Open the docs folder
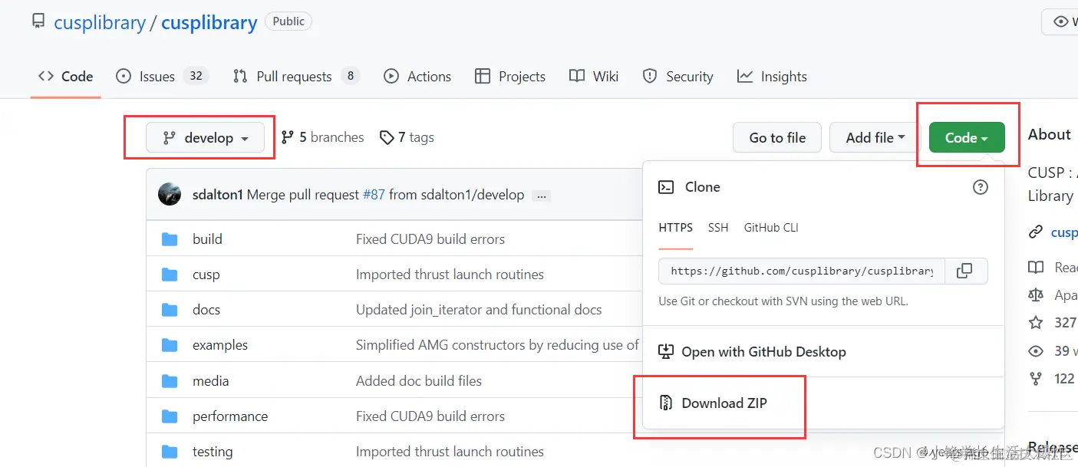The width and height of the screenshot is (1078, 467). [x=206, y=310]
